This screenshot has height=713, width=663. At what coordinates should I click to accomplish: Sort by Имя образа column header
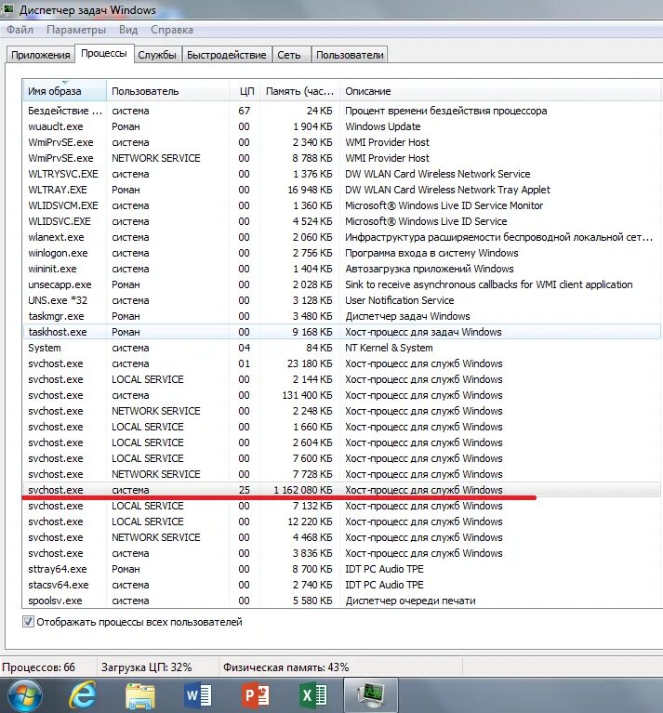click(64, 91)
